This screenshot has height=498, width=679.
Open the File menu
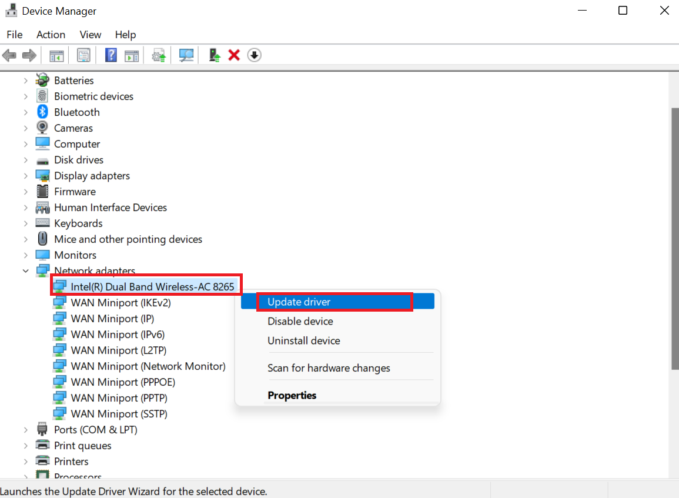(14, 35)
